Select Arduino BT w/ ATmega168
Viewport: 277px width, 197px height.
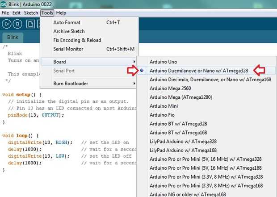(x=206, y=133)
